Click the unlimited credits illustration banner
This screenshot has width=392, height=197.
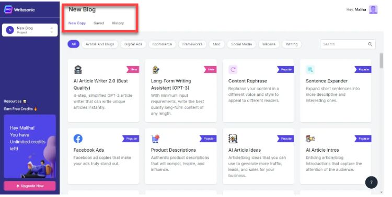(x=30, y=146)
